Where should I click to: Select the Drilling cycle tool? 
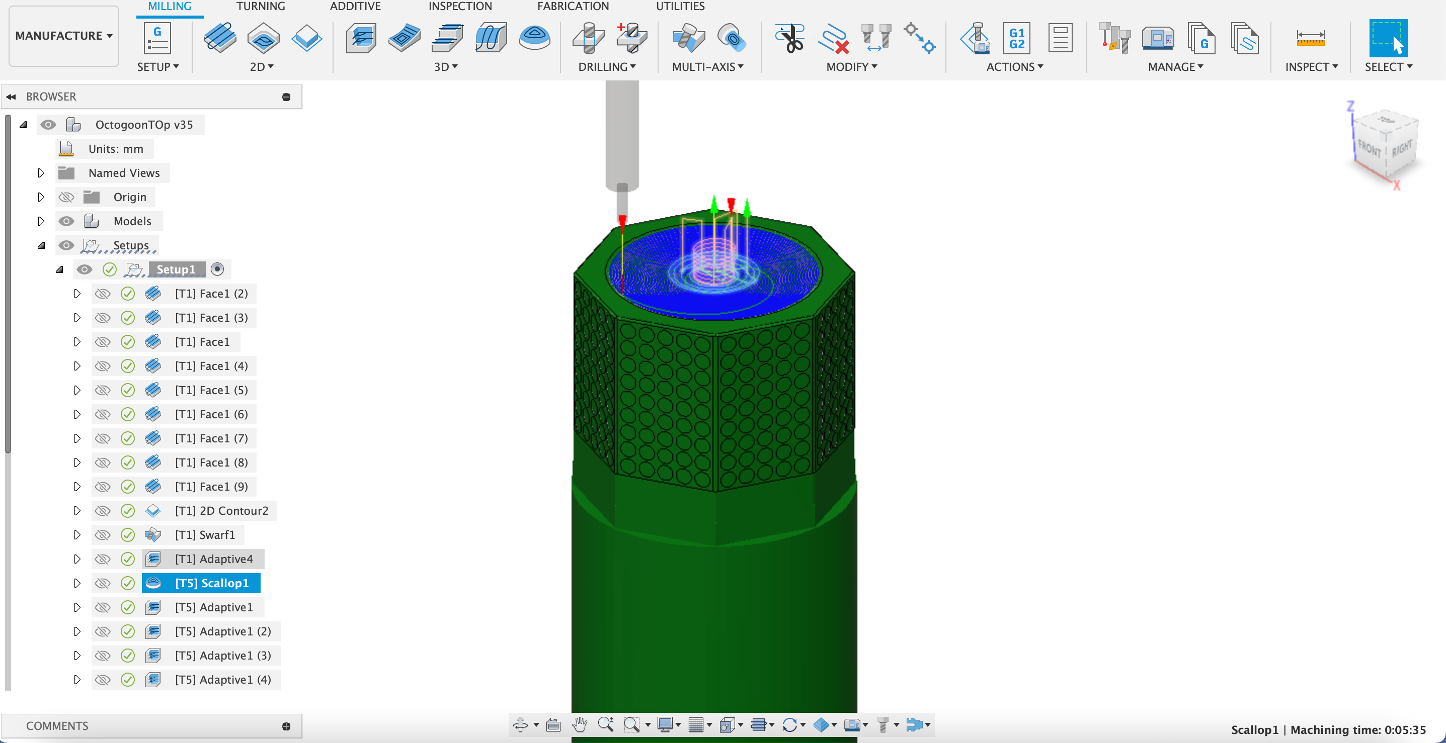[587, 39]
